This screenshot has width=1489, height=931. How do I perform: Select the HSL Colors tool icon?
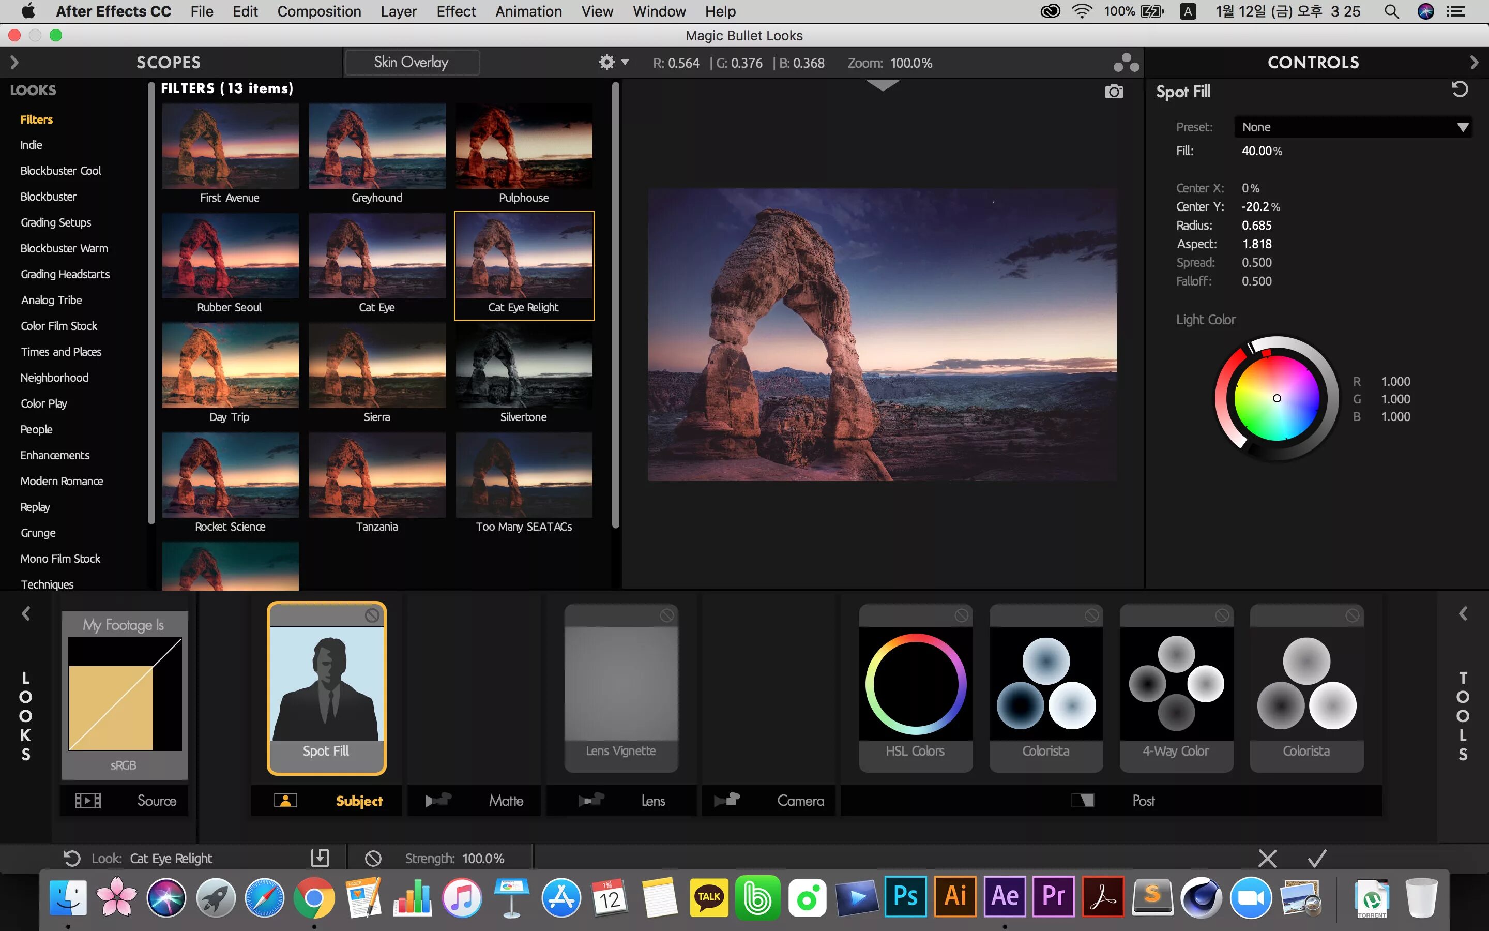coord(915,683)
